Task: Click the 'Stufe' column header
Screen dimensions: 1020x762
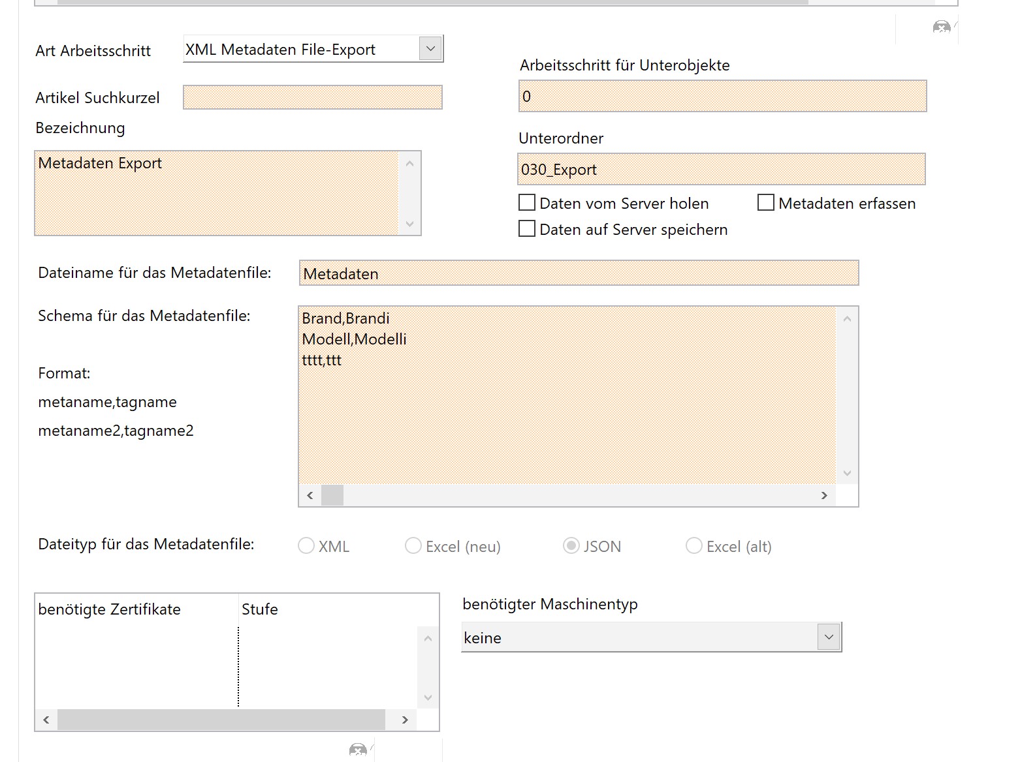Action: (x=260, y=609)
